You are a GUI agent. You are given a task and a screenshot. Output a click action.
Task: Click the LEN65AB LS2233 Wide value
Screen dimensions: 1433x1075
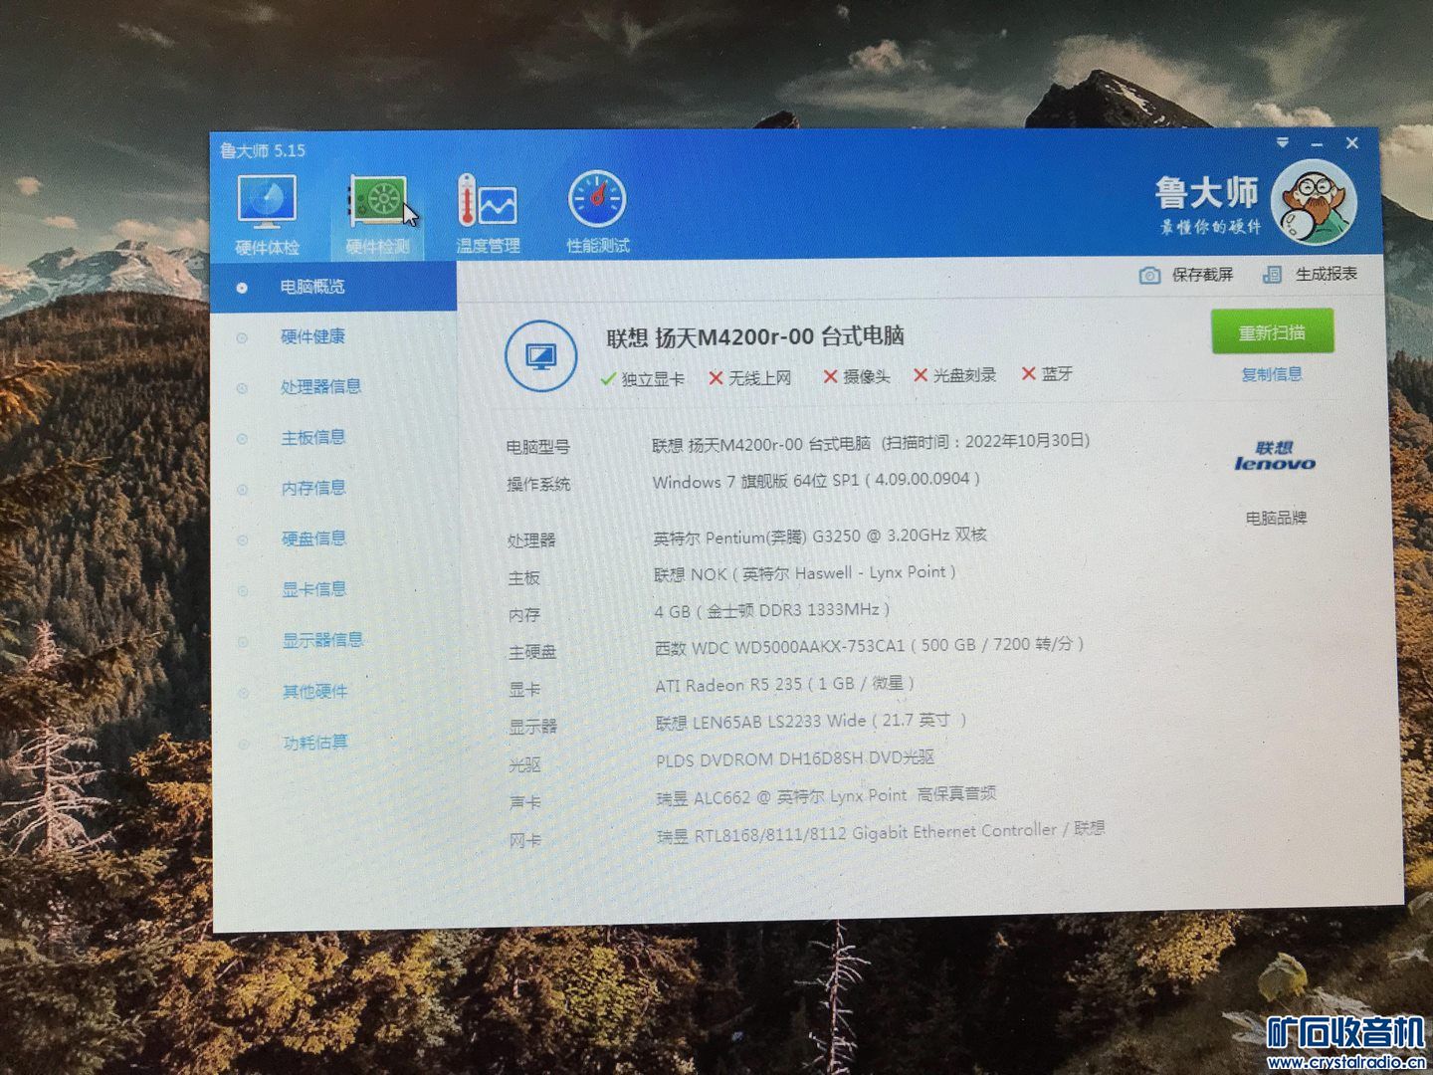[811, 721]
